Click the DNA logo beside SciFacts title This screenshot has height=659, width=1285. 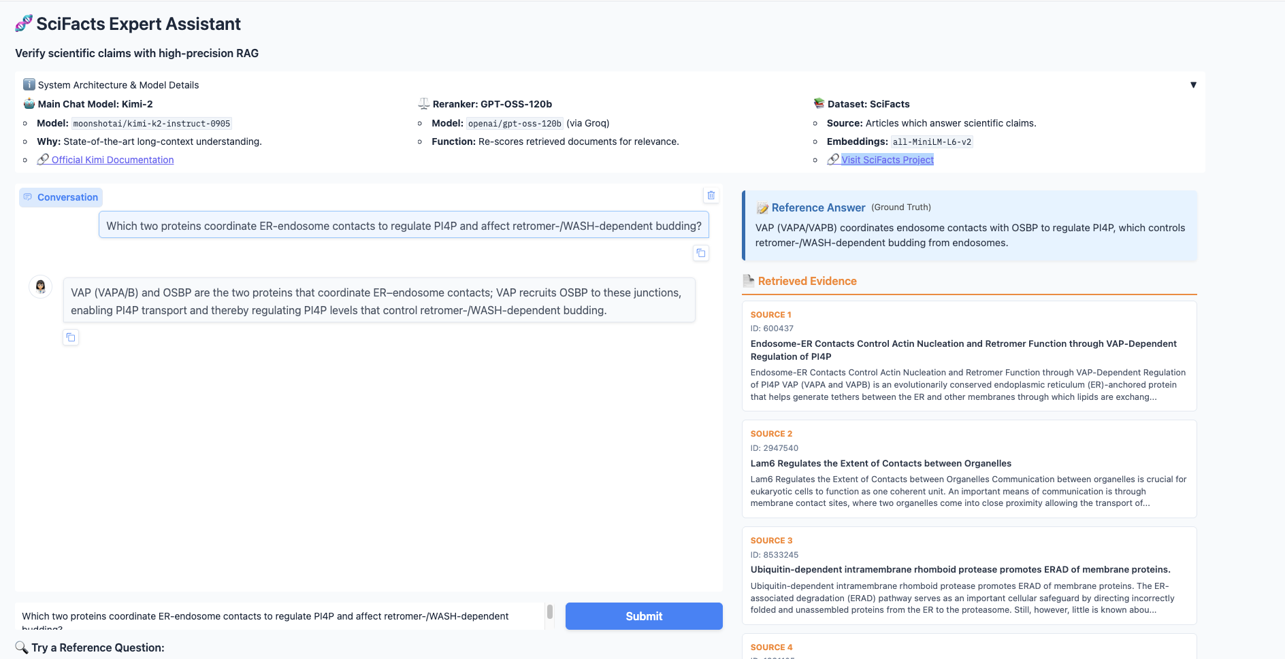24,24
